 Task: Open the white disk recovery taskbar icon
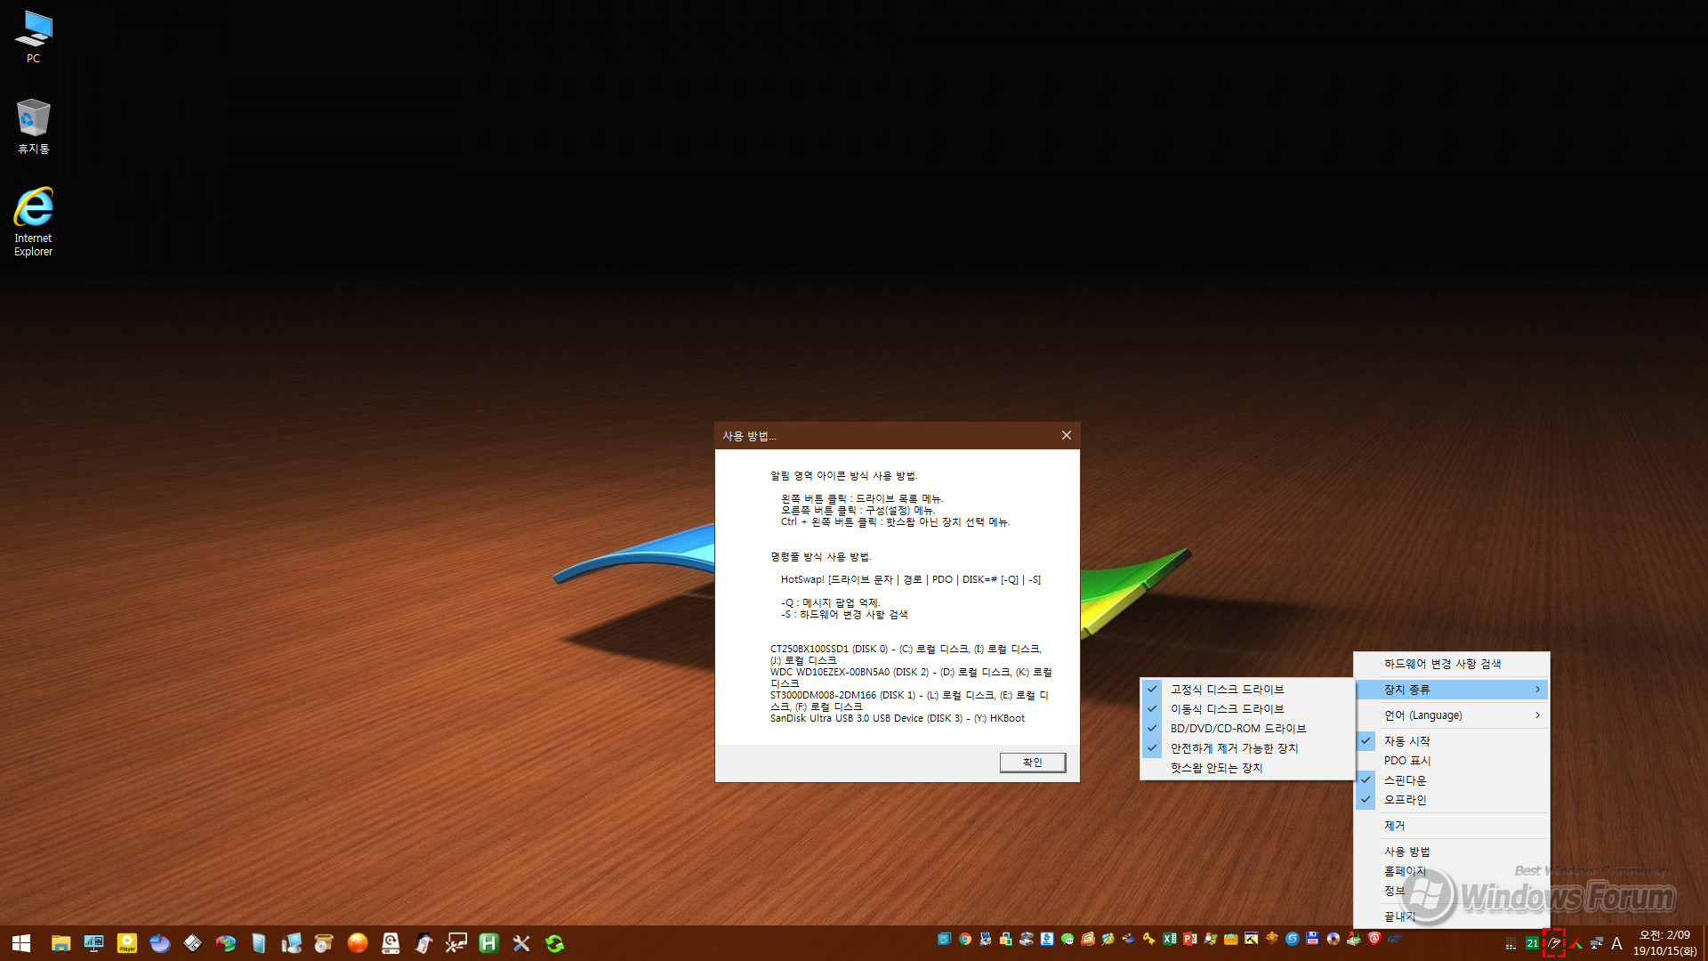(x=391, y=943)
